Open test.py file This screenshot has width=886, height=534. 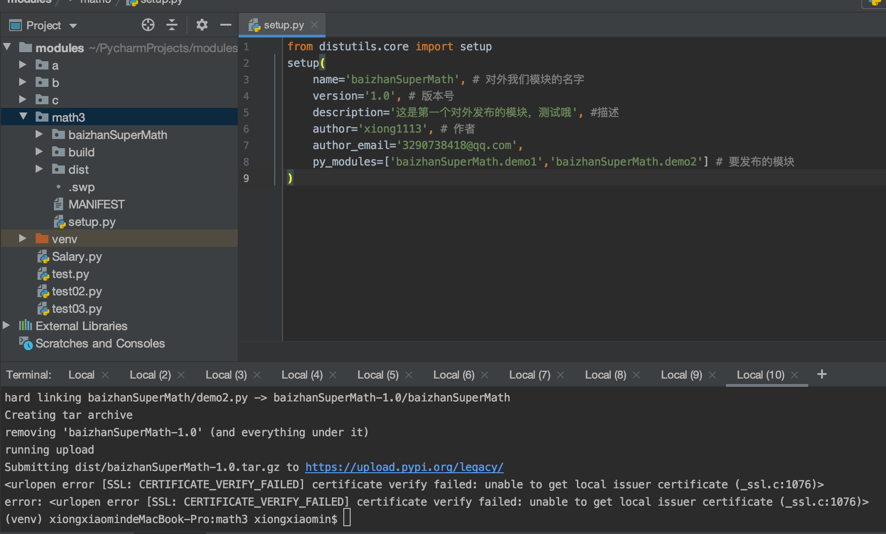coord(70,274)
